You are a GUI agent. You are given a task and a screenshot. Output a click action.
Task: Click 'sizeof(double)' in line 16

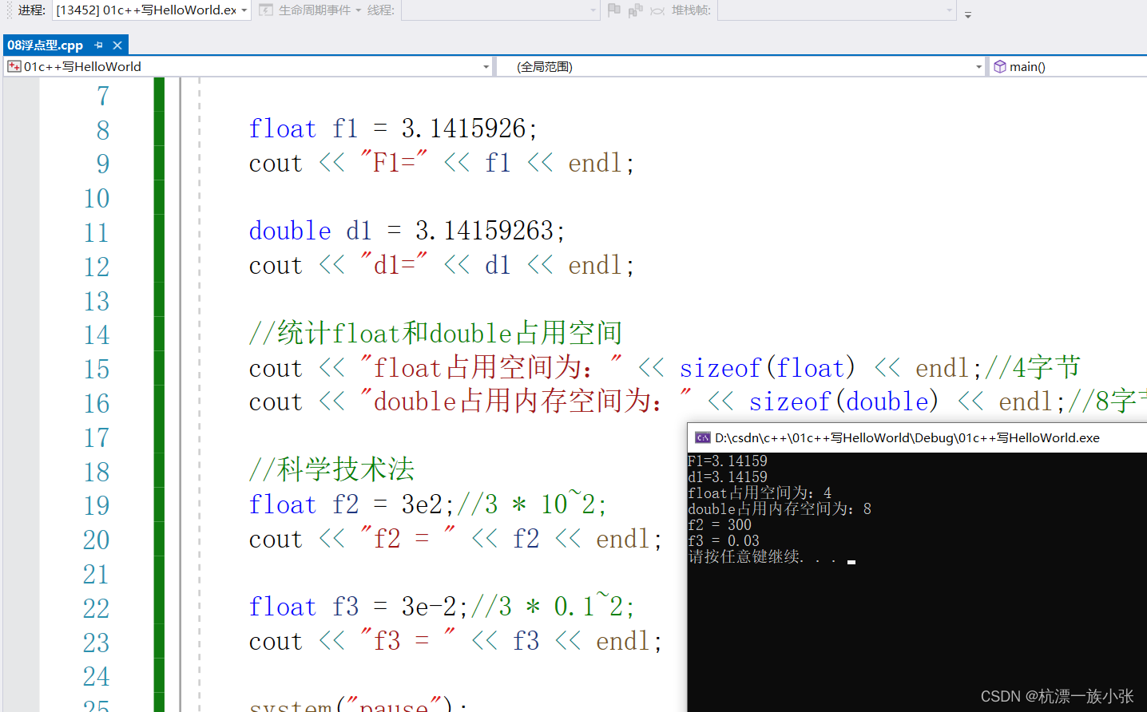point(843,401)
